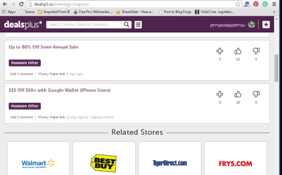
Task: Thumbs down the 80% Off Semi-Annual Sale
Action: [256, 51]
